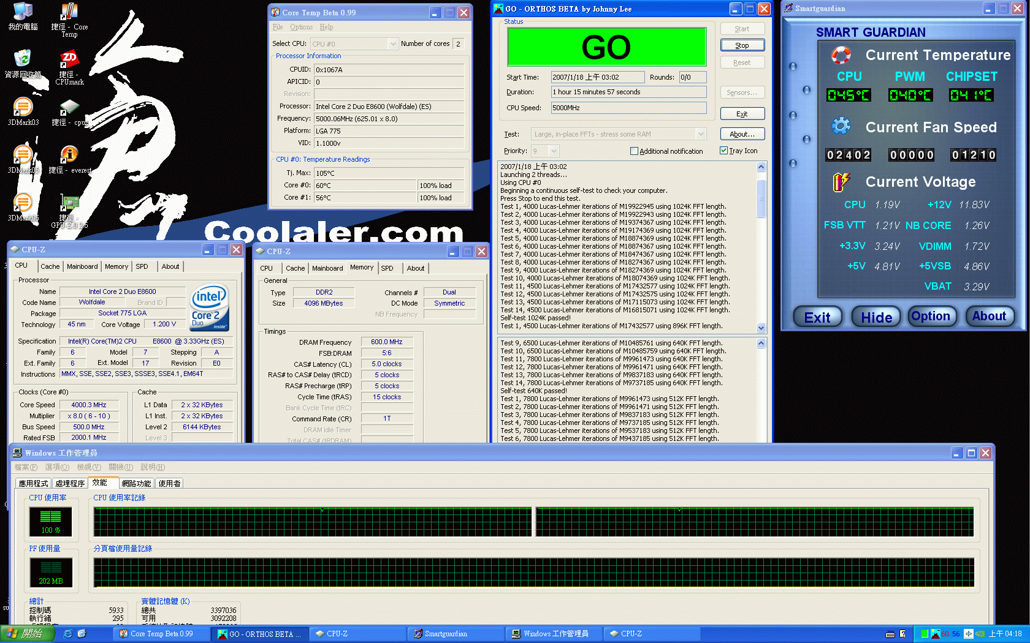Screen dimensions: 1030x643
Task: Open the 檢視 menu in Task Manager
Action: 88,467
